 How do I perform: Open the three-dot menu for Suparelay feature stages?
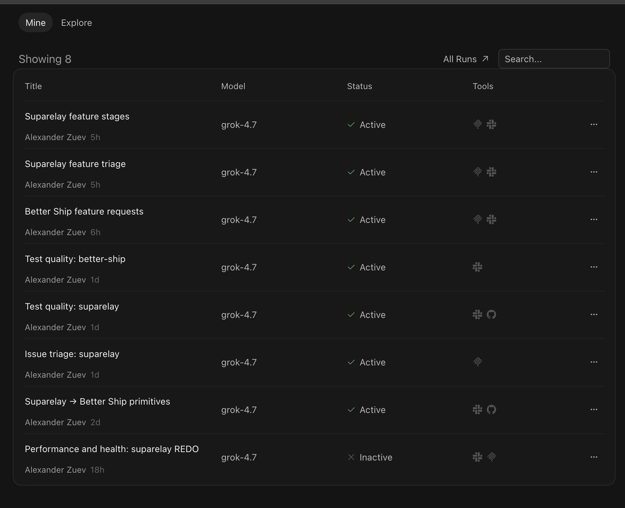[x=594, y=125]
